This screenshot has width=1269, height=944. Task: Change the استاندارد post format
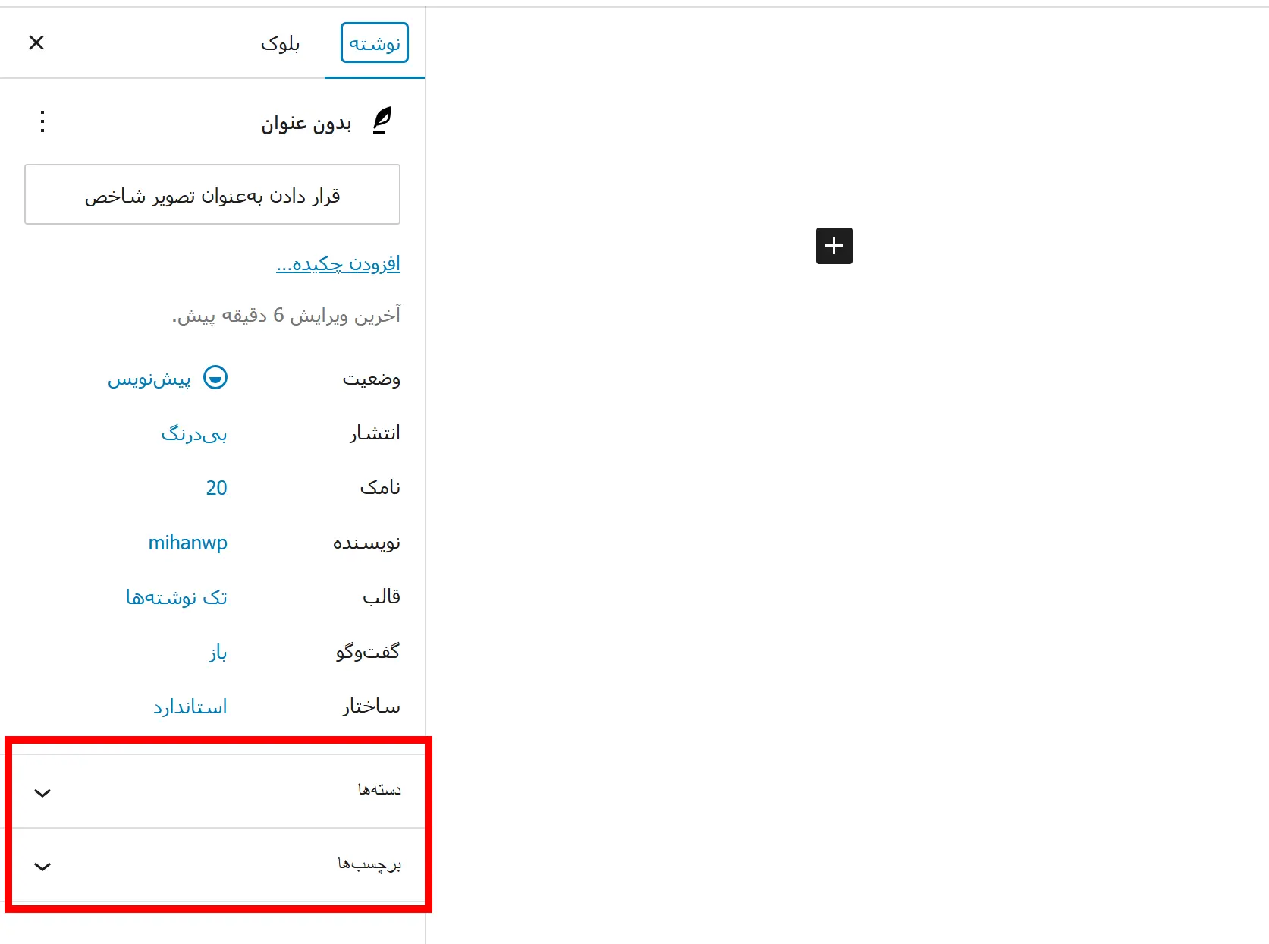click(x=190, y=706)
